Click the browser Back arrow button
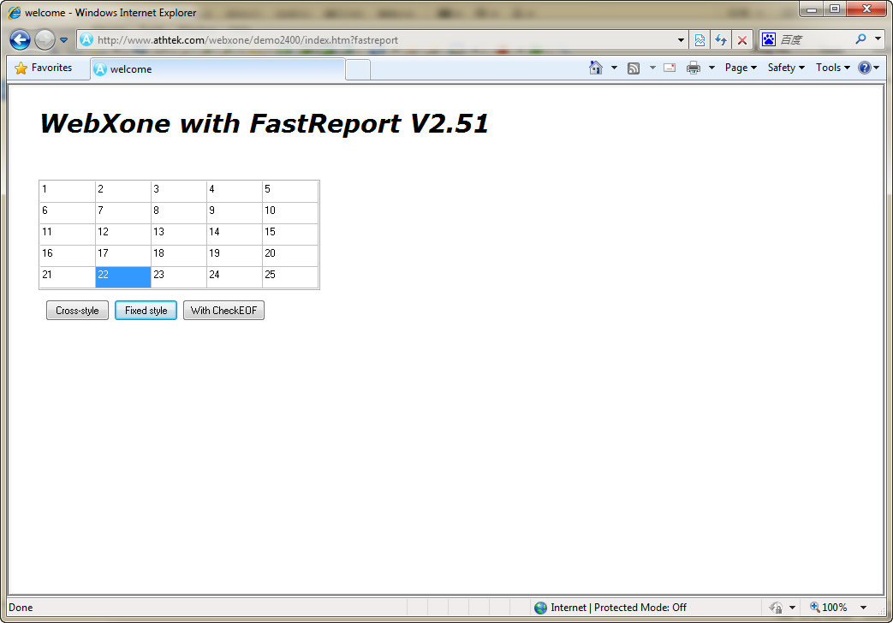 click(x=21, y=39)
